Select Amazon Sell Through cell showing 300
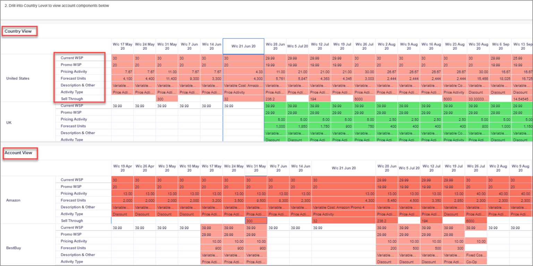Screen dimensions: 533x266 [256, 221]
